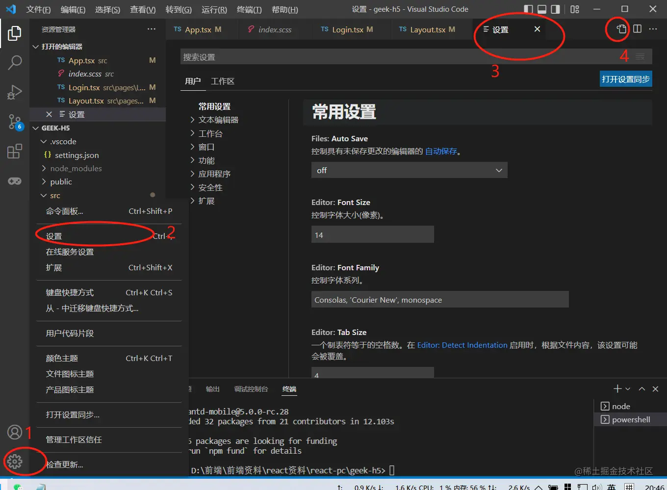Expand the 工作台 settings category
Image resolution: width=667 pixels, height=490 pixels.
coord(206,133)
